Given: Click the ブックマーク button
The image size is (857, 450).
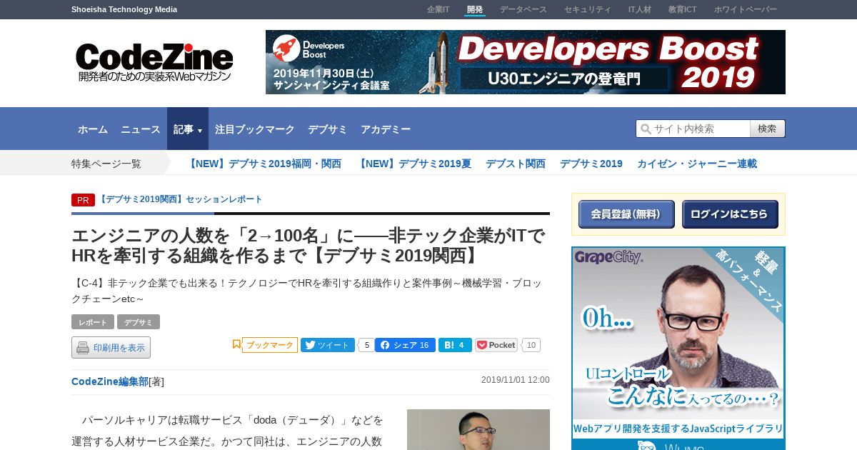Looking at the screenshot, I should pyautogui.click(x=270, y=345).
